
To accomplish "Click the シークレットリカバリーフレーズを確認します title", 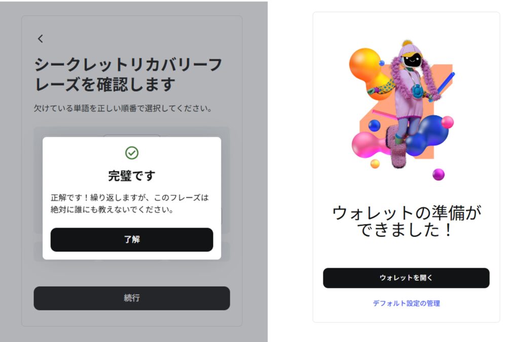I will tap(128, 75).
